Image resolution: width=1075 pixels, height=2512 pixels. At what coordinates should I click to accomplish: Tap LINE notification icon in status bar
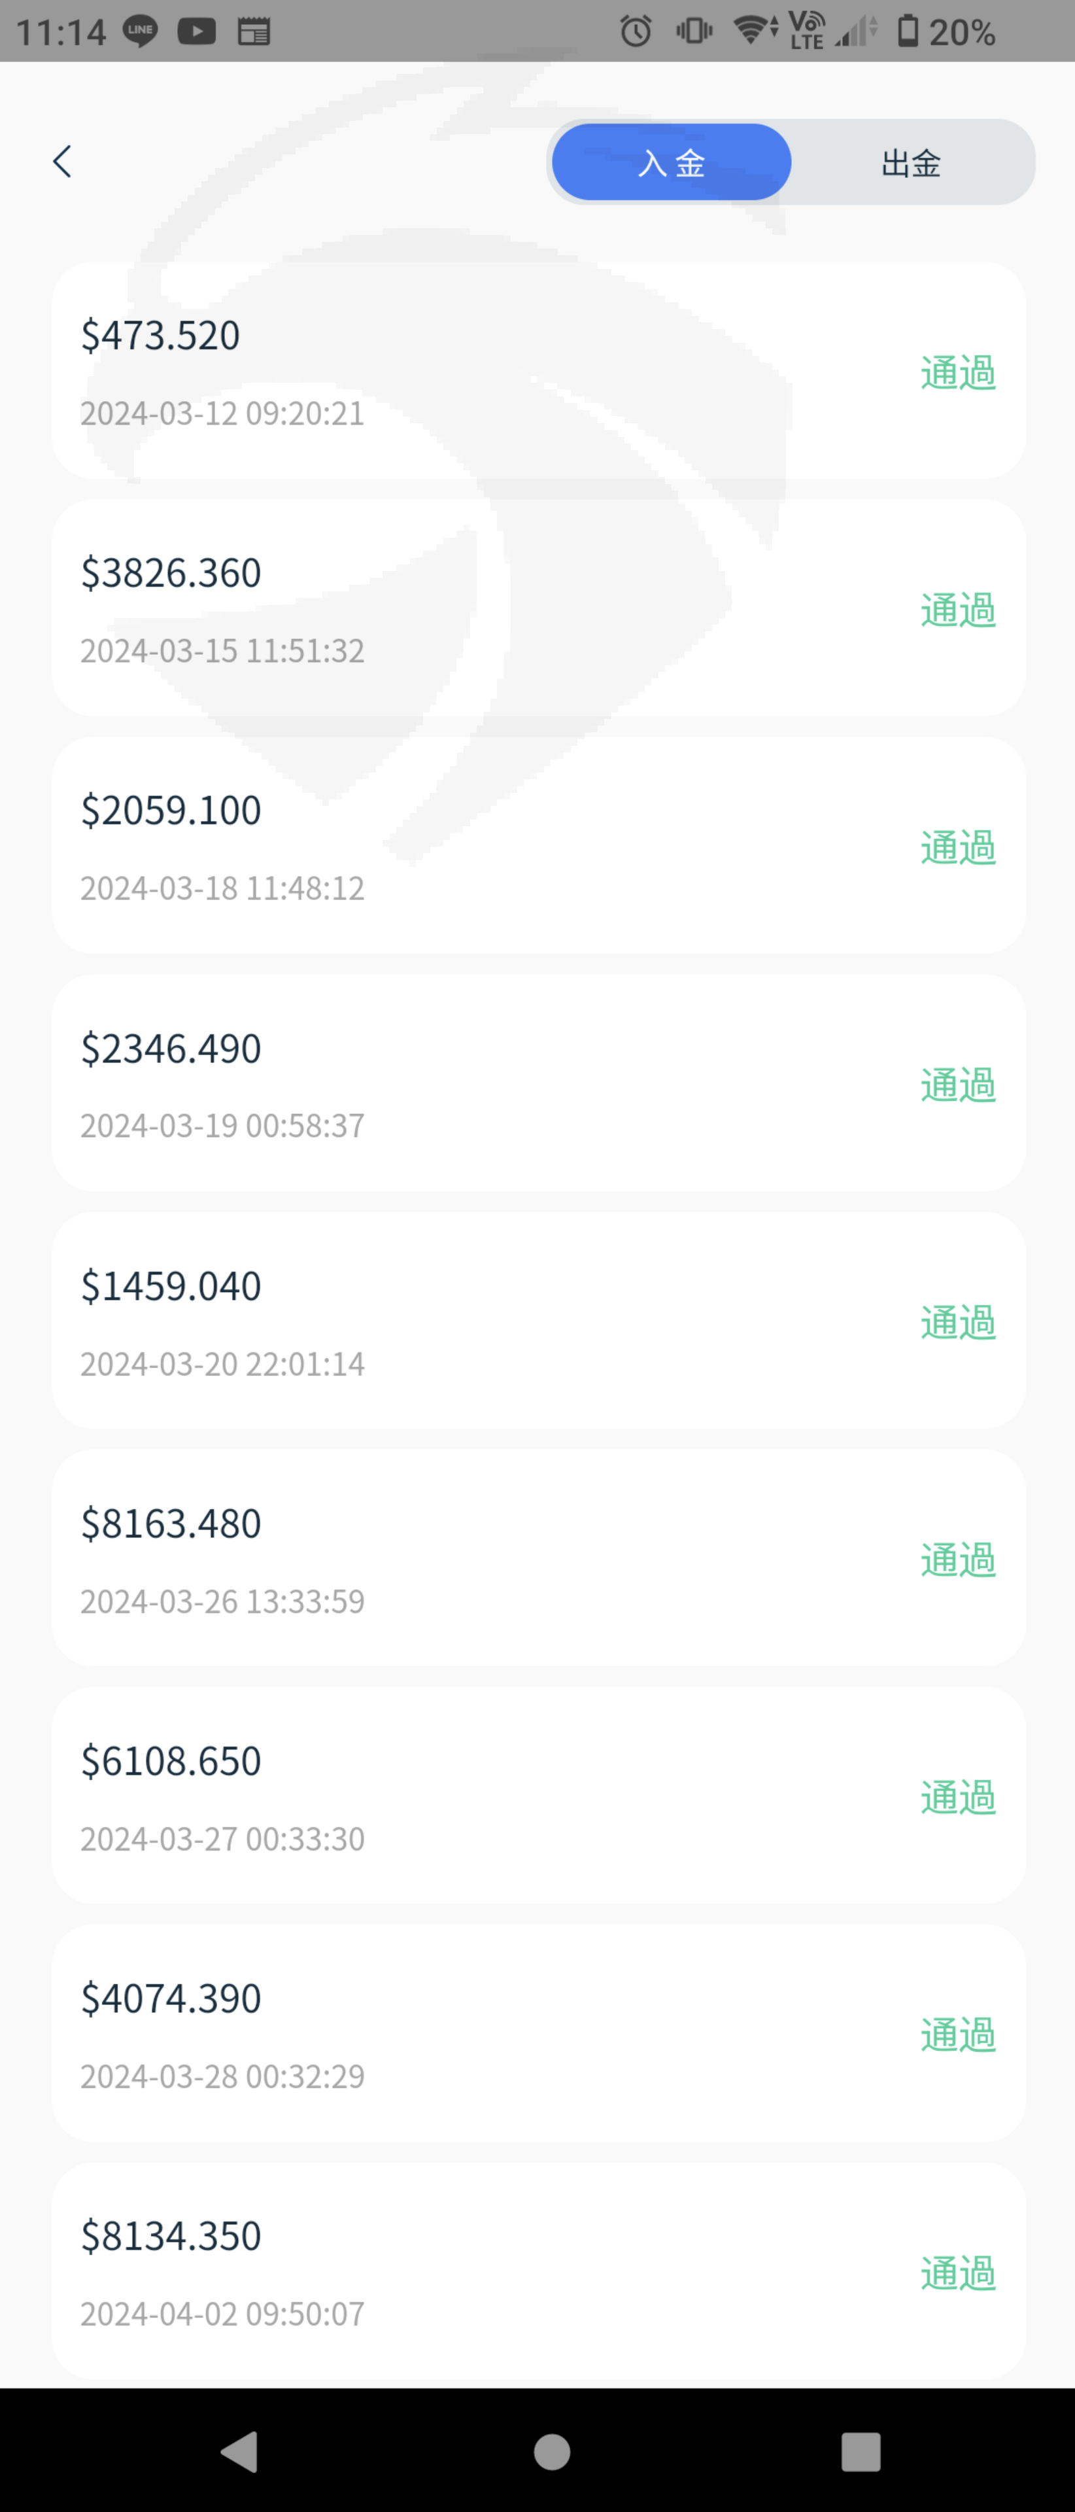click(x=141, y=31)
